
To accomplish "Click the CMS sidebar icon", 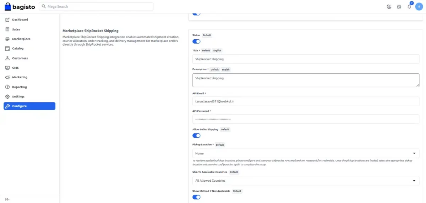I will pyautogui.click(x=7, y=68).
